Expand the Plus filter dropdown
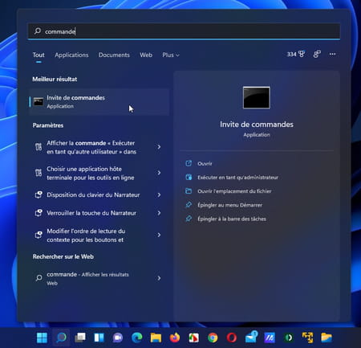Viewport: 361px width, 348px height. click(x=171, y=55)
